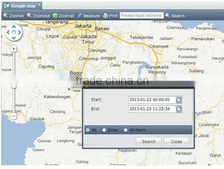Click the Start date-time field
224x169 pixels.
pos(152,100)
